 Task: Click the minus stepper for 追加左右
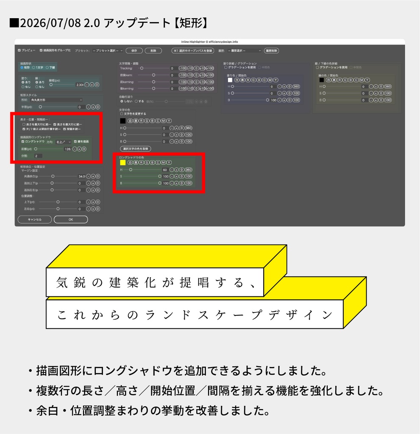click(88, 190)
